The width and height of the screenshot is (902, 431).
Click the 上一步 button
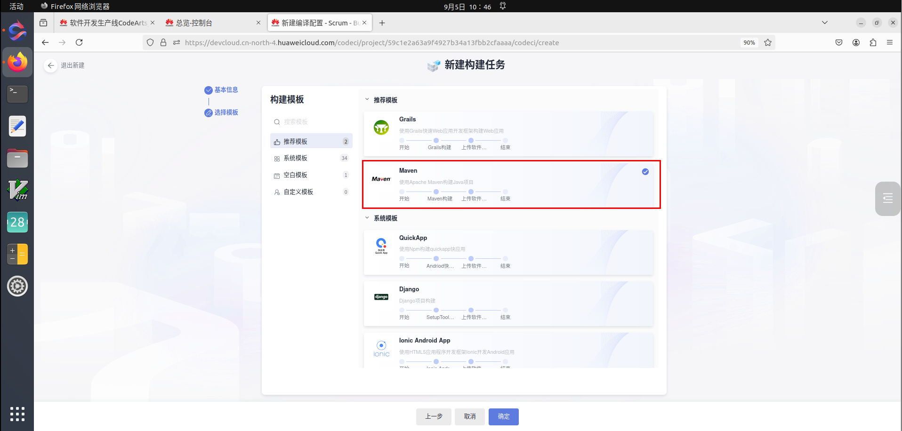coord(434,416)
